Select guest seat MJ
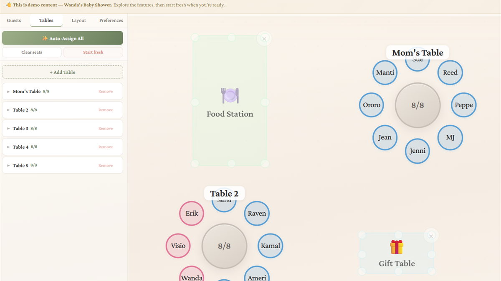This screenshot has width=501, height=281. pyautogui.click(x=450, y=137)
